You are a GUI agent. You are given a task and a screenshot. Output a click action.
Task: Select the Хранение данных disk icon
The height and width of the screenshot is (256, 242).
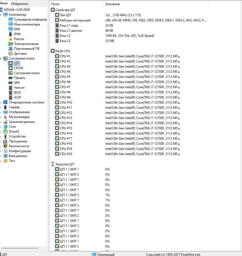(5, 122)
